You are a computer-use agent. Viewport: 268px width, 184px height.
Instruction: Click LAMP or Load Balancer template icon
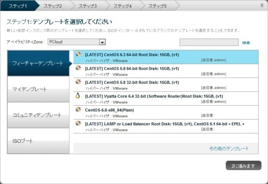click(78, 124)
